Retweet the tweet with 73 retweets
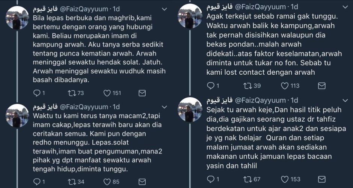 pos(72,93)
